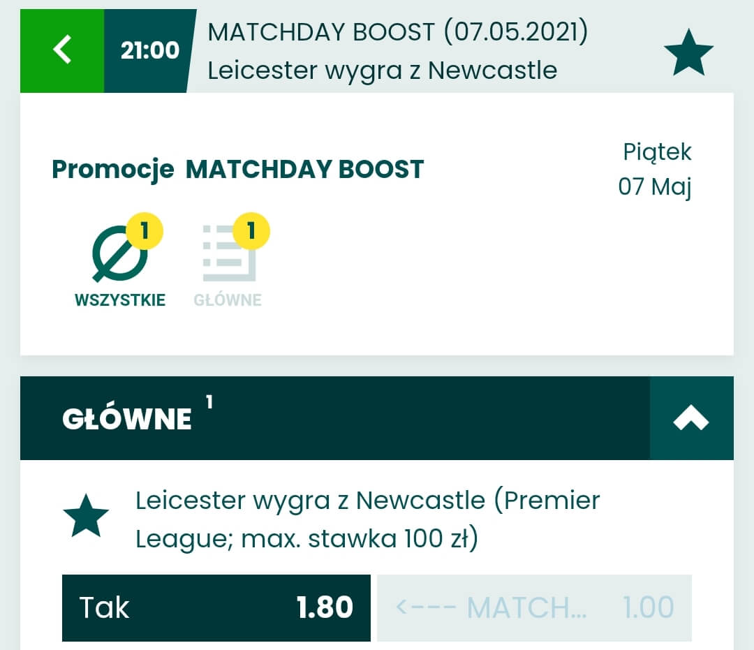Click the WSZYSTKIE crossed-circle filter icon
The image size is (754, 650).
point(120,256)
